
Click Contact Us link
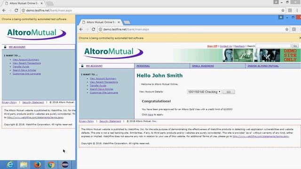click(226, 46)
